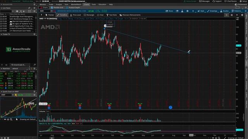This screenshot has width=248, height=139.
Task: Open the Scan tab
Action: [66, 4]
